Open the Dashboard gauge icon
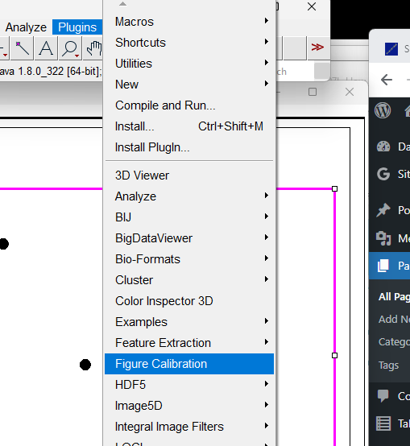The height and width of the screenshot is (446, 410). click(383, 147)
